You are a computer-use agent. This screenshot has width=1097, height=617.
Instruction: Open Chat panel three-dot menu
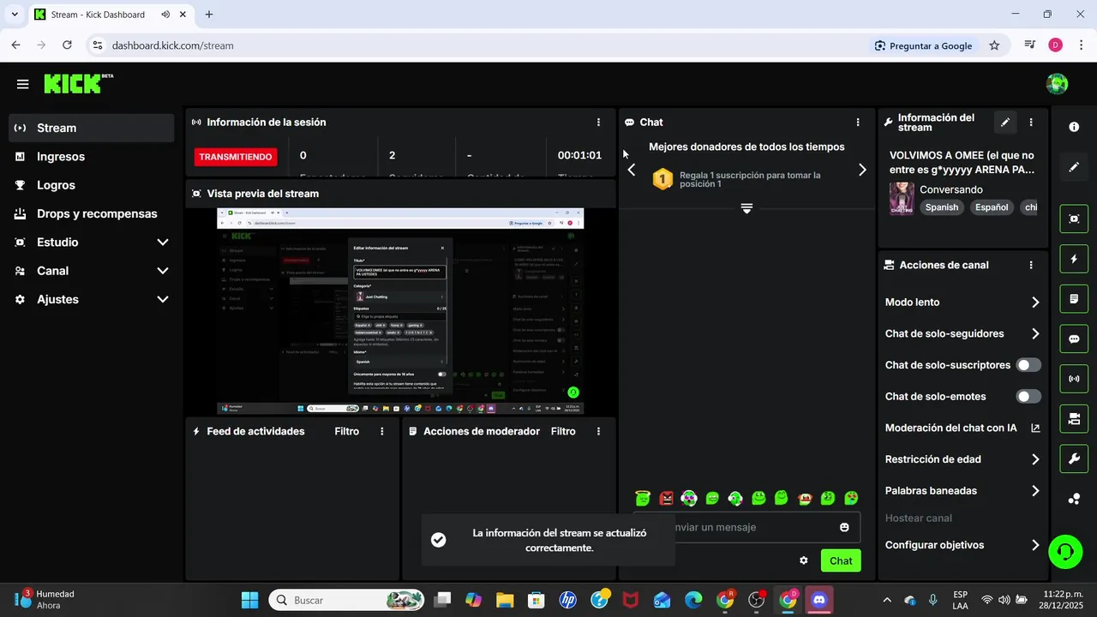858,123
